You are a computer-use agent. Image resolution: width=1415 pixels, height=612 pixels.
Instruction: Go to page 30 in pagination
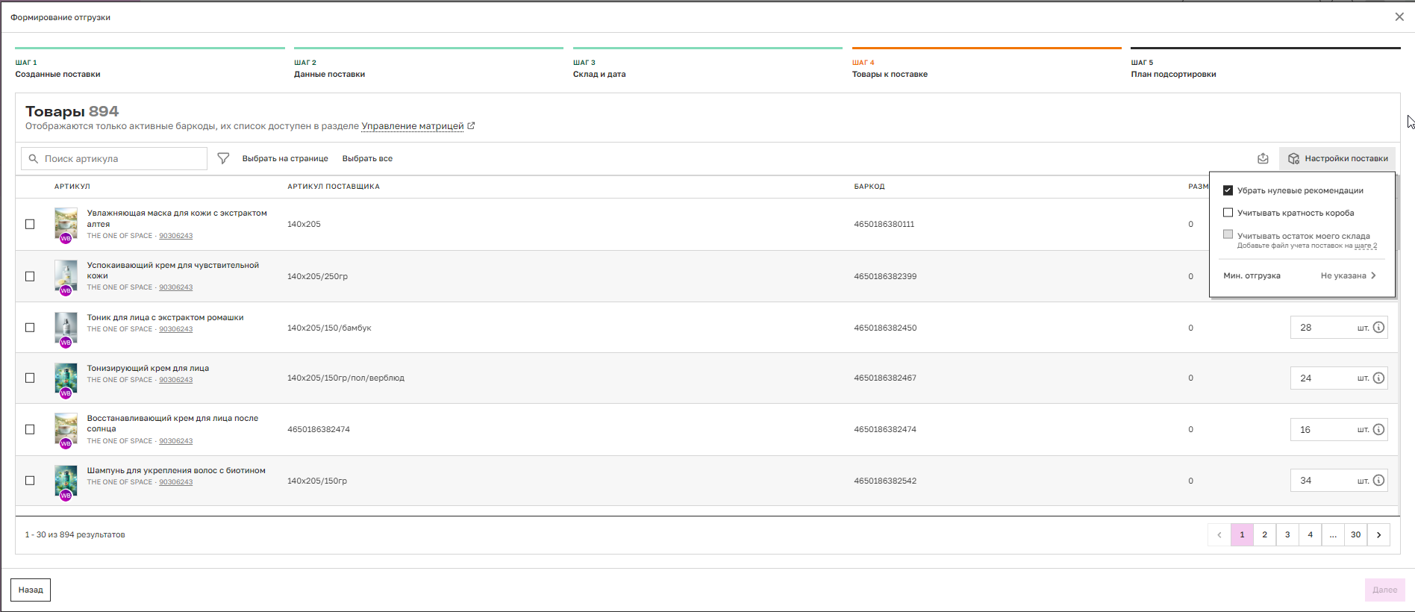[x=1355, y=534]
